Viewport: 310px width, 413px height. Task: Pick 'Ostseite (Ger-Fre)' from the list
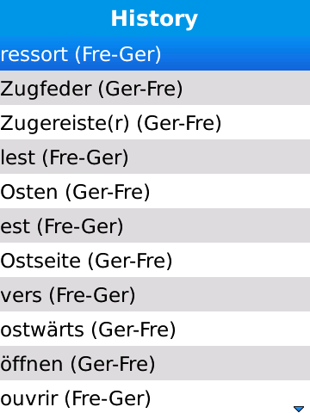click(155, 260)
